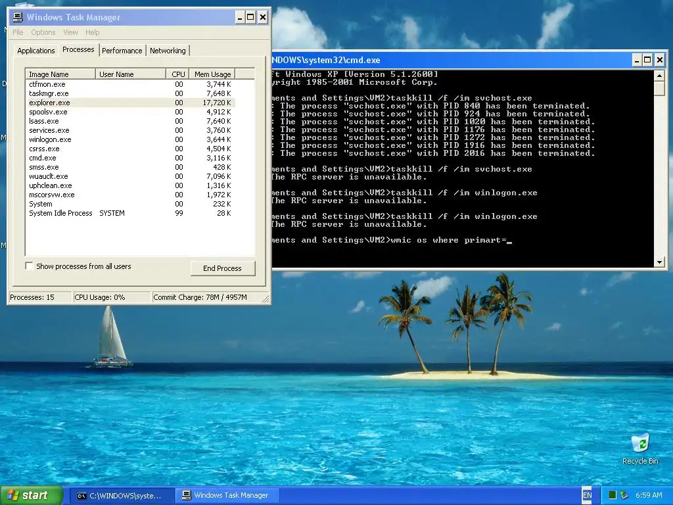
Task: Open the Options menu in Task Manager
Action: (43, 32)
